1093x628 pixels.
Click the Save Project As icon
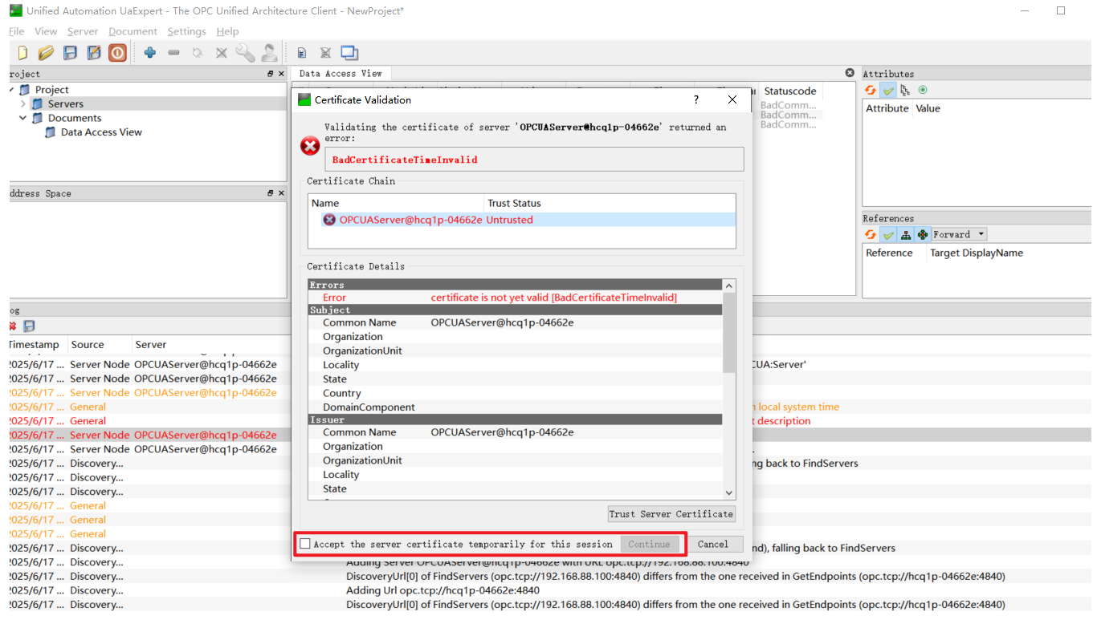[94, 53]
